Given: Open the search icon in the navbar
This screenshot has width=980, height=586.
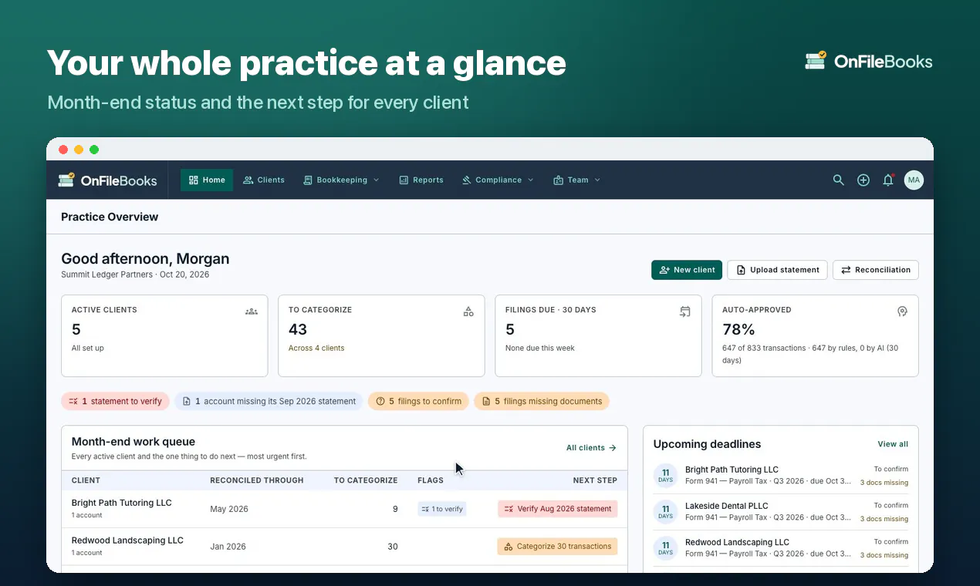Looking at the screenshot, I should (x=839, y=180).
